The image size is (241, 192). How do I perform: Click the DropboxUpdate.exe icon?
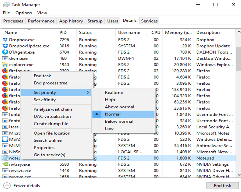click(x=5, y=46)
